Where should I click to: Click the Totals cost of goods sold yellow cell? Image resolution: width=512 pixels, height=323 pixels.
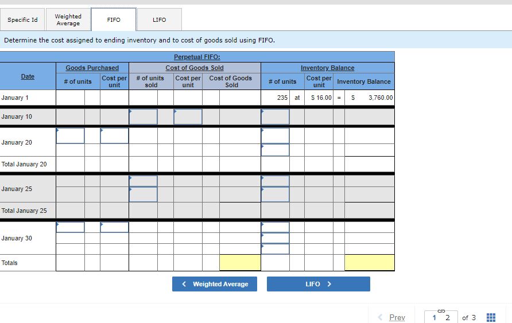click(240, 263)
